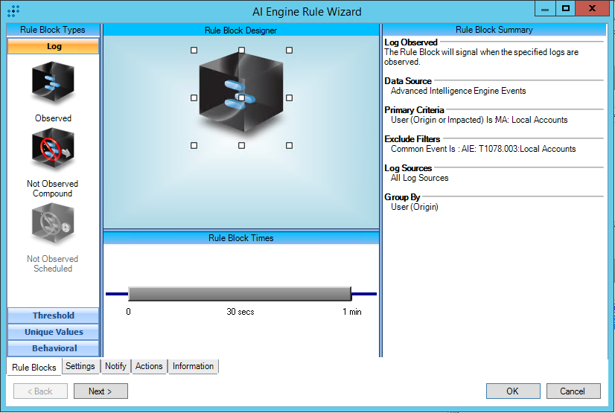Click top-left resize handle of rule block

tap(194, 51)
